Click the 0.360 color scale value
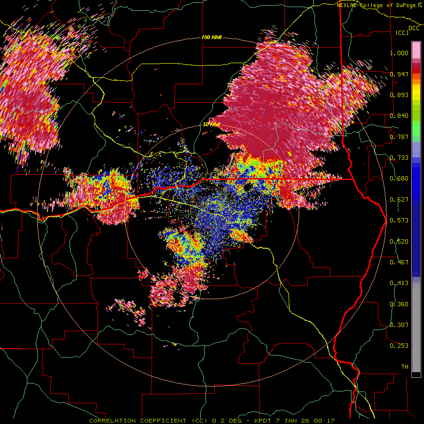 coord(399,304)
